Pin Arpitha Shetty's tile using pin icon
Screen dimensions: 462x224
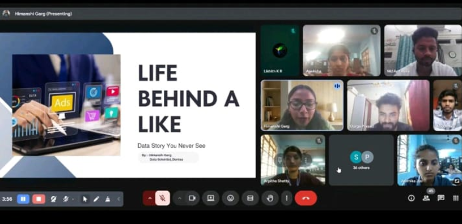pyautogui.click(x=279, y=160)
